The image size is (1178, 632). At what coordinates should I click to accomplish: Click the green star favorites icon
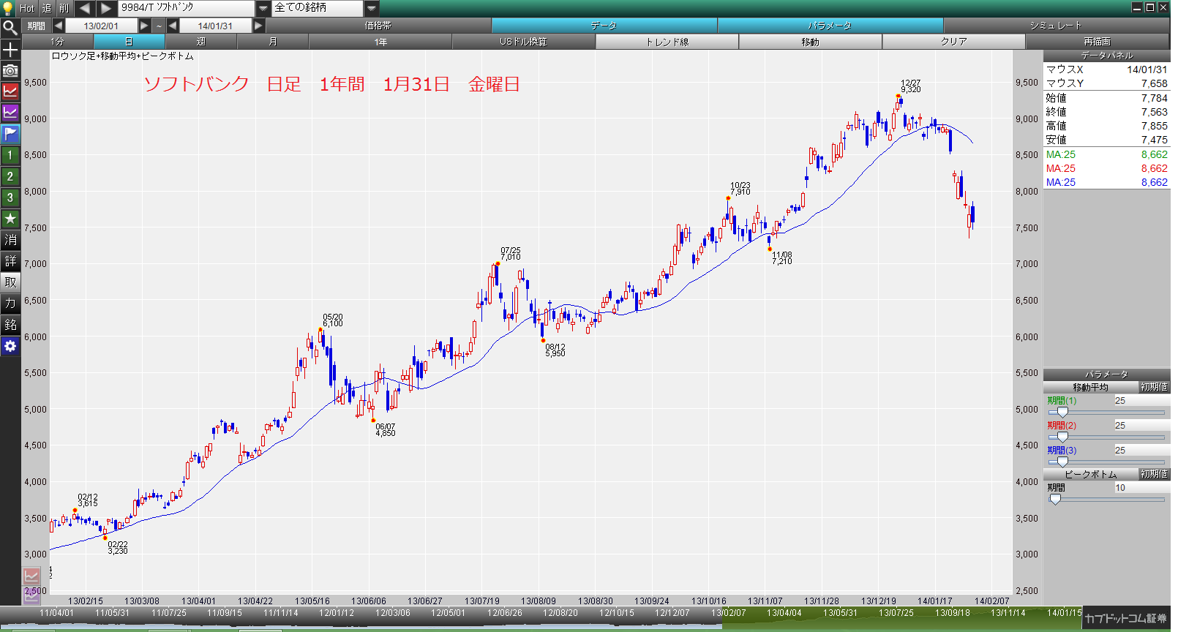coord(10,219)
